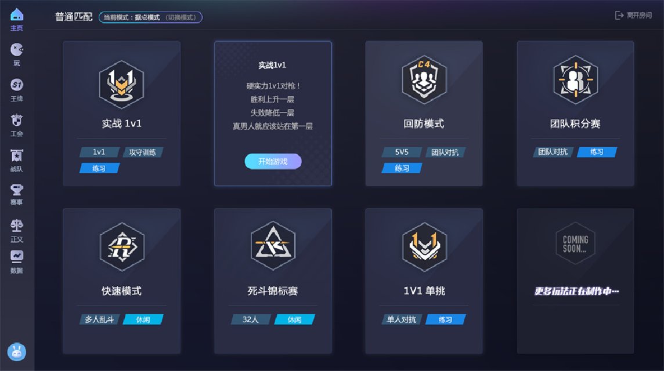Switch mode via 切换模式 toggle
This screenshot has height=371, width=664.
pyautogui.click(x=181, y=17)
